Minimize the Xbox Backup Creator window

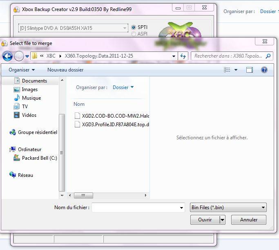(178, 8)
